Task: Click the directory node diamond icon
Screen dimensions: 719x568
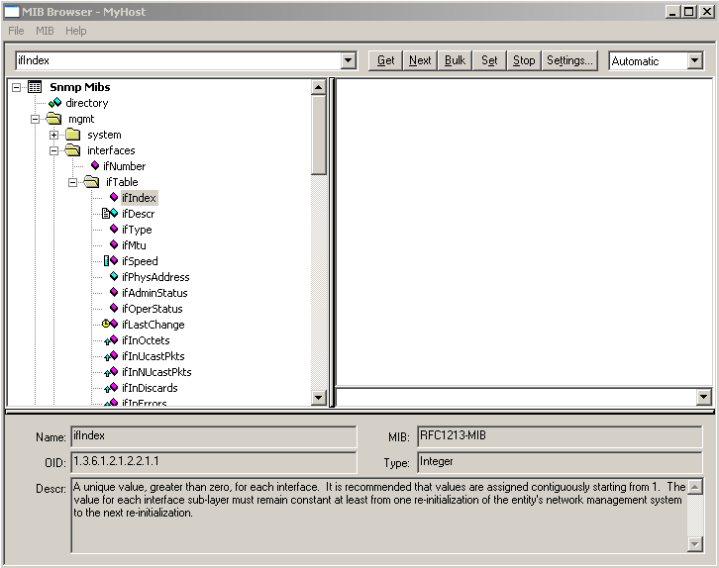Action: (x=55, y=103)
